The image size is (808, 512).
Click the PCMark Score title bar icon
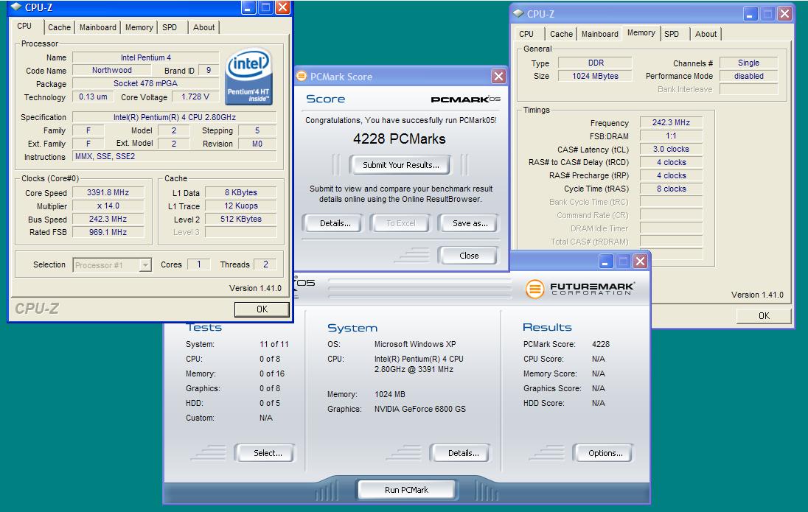[302, 76]
